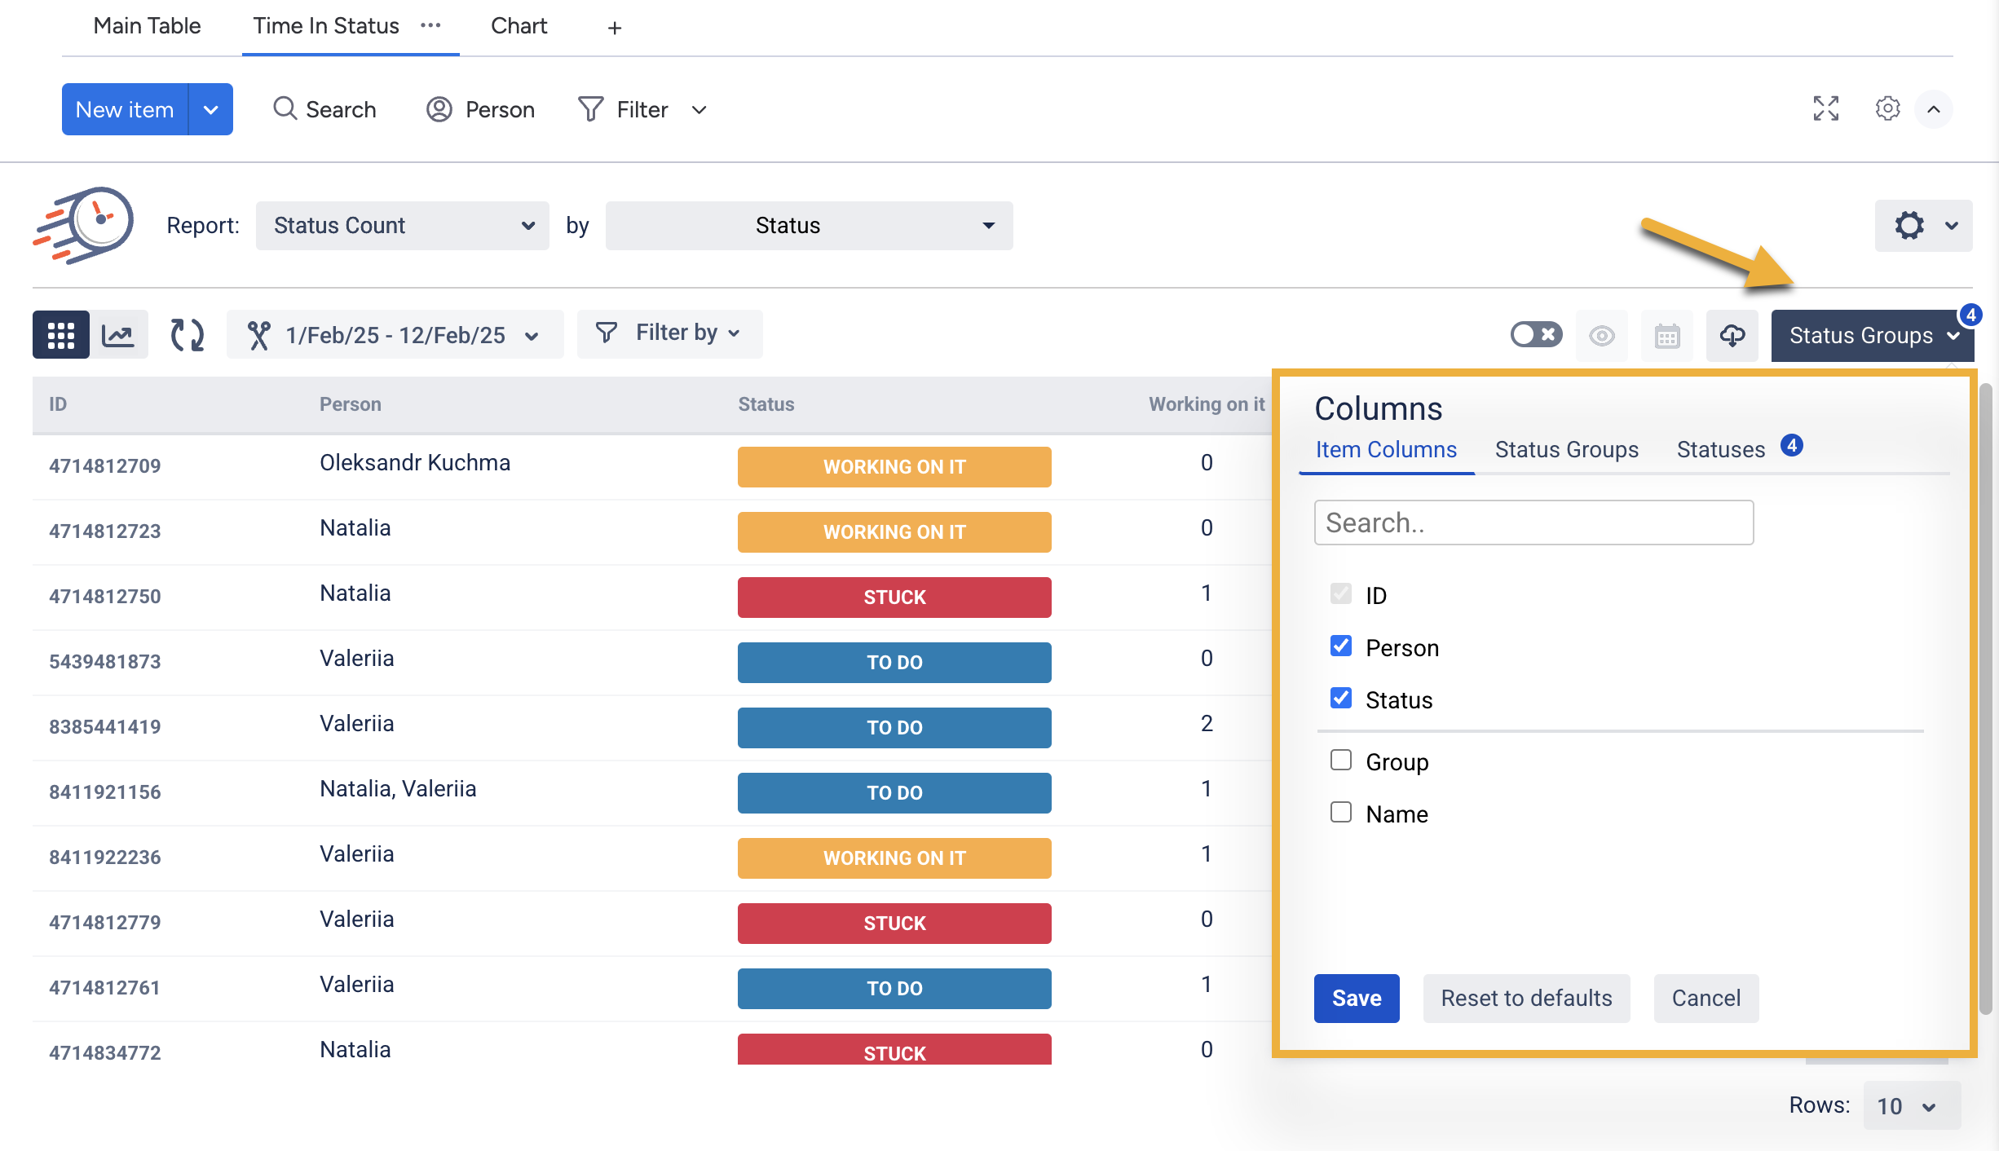
Task: Click the cloud export icon
Action: point(1732,335)
